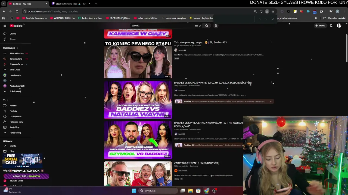Open Do obejrzenia watch later
348x195 pixels.
(15, 116)
